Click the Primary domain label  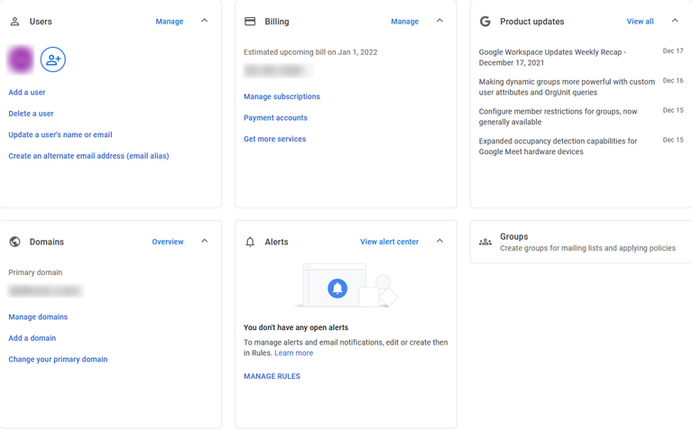35,272
